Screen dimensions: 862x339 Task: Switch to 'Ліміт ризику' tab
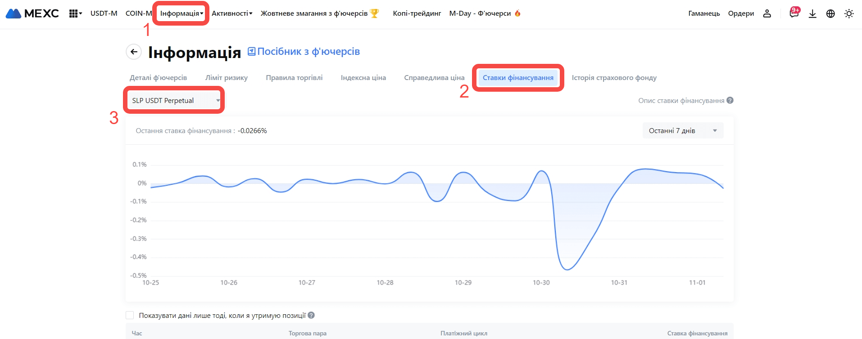pyautogui.click(x=227, y=77)
